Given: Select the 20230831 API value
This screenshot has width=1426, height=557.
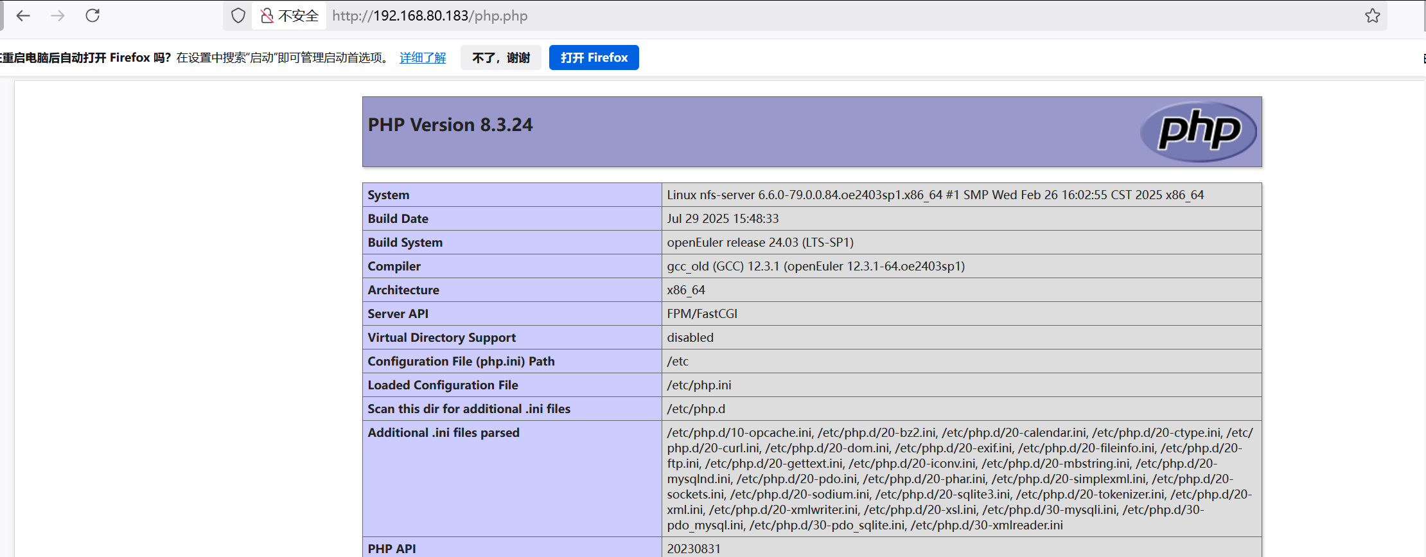Looking at the screenshot, I should (694, 549).
